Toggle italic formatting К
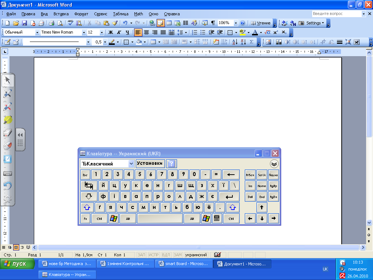This screenshot has height=280, width=373. [119, 32]
